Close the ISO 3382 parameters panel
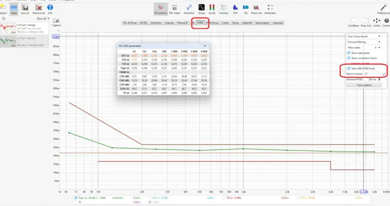Viewport: 390px width, 206px height. [x=205, y=46]
